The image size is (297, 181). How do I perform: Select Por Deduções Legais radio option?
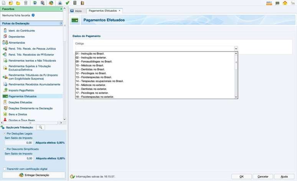(x=4, y=133)
